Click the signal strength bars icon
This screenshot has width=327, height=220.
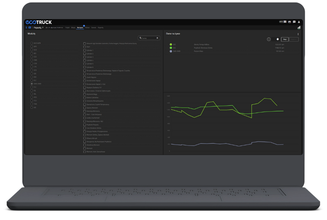point(299,27)
